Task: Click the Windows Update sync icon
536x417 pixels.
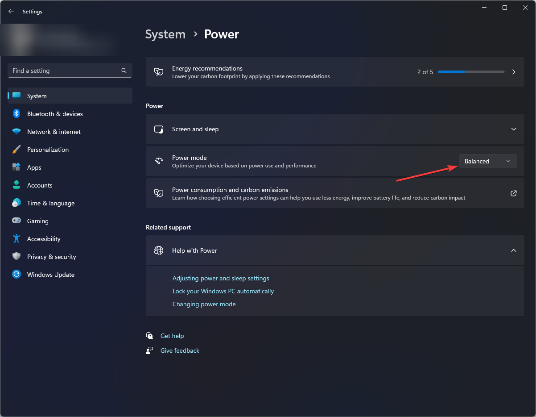Action: pos(16,275)
